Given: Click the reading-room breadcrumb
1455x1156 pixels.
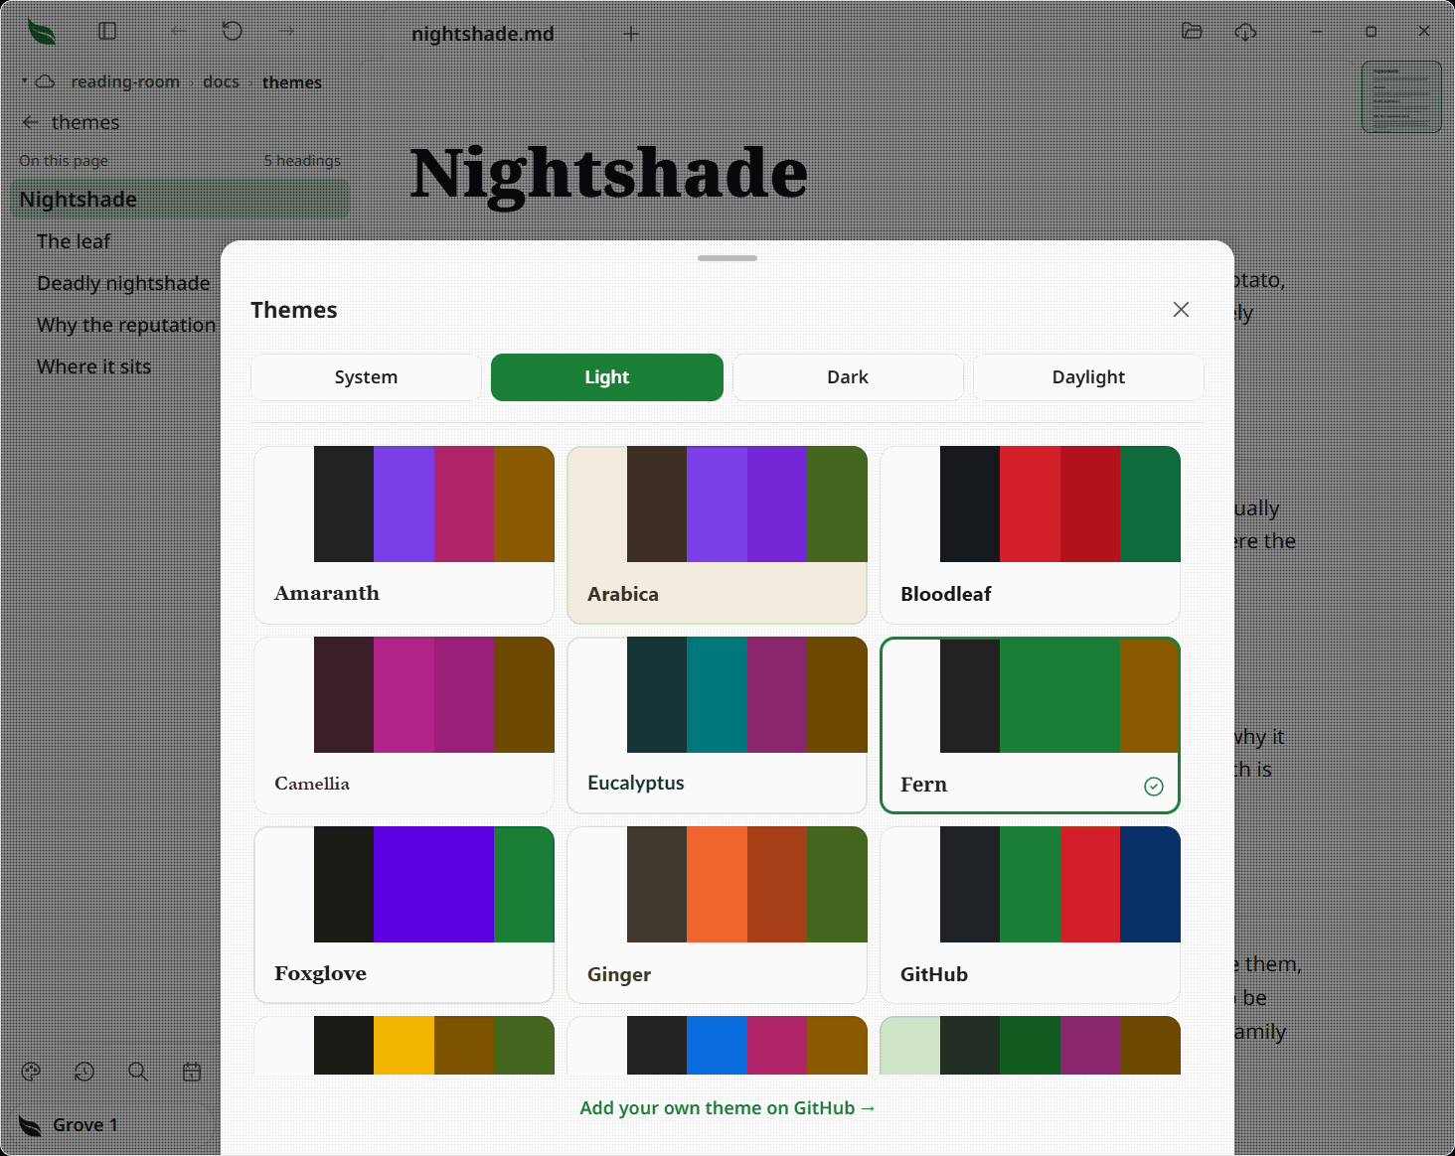Looking at the screenshot, I should pyautogui.click(x=125, y=81).
